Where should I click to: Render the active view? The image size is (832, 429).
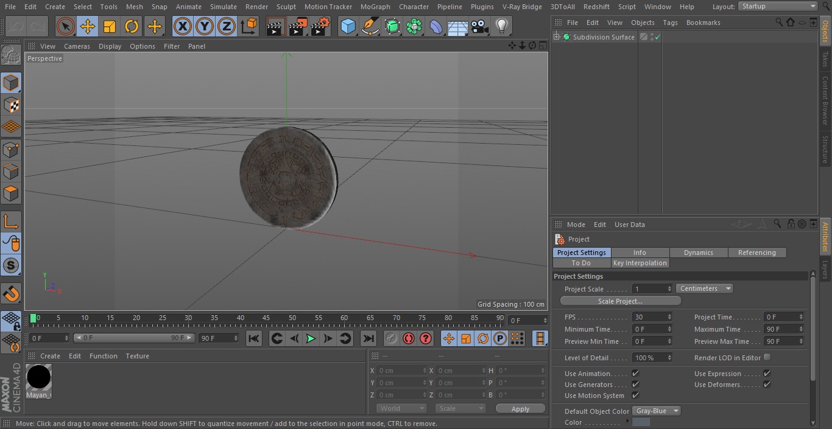[x=276, y=27]
